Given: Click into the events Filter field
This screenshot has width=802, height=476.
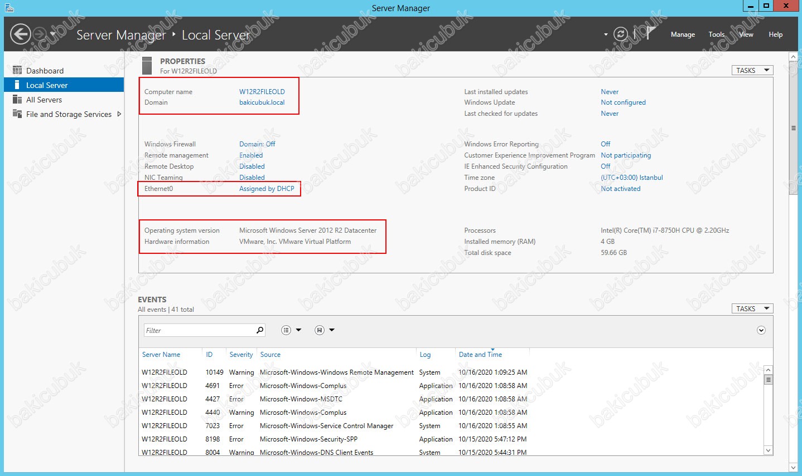Looking at the screenshot, I should tap(199, 330).
